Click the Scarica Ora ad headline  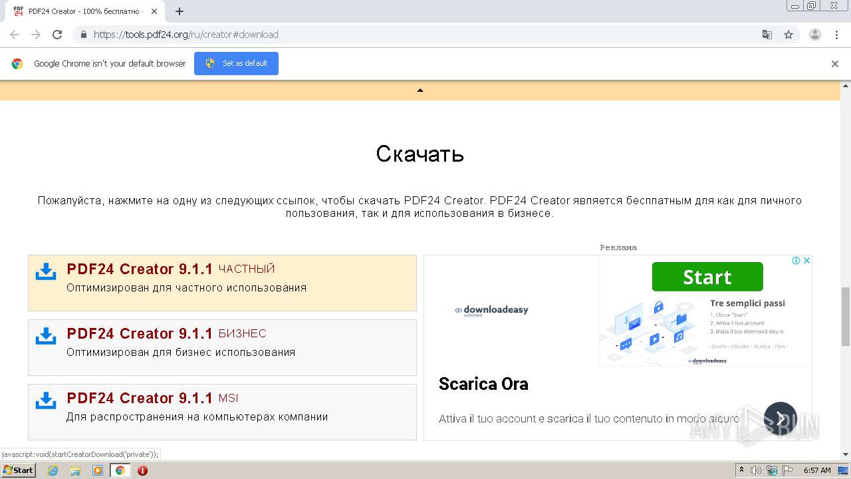(x=483, y=384)
